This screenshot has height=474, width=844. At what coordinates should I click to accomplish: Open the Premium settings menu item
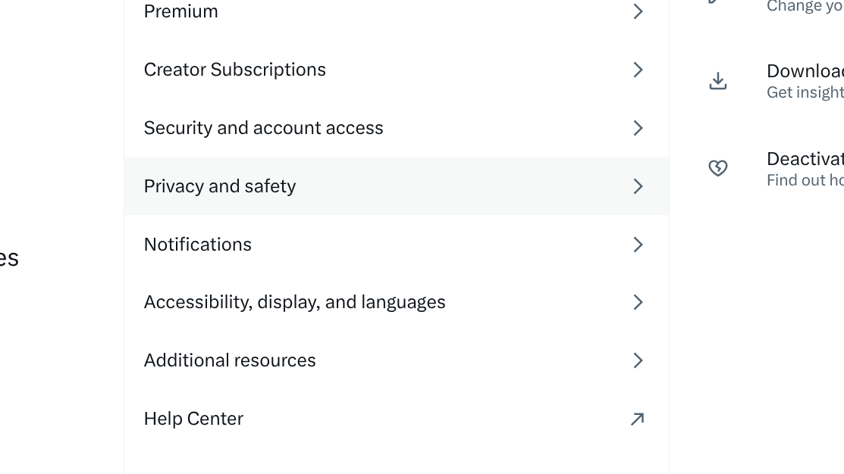pos(396,11)
